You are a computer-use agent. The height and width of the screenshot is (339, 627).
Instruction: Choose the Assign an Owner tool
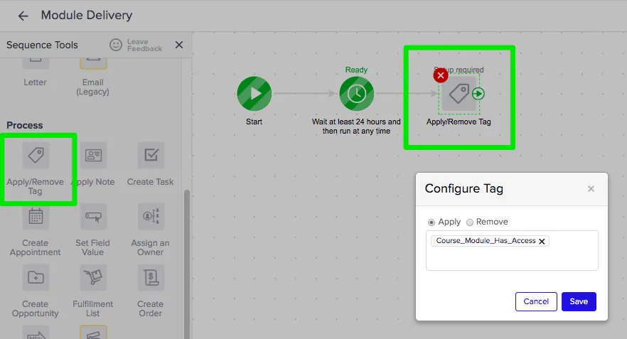click(151, 216)
